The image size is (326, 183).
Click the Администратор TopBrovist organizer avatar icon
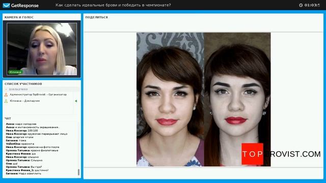6,95
